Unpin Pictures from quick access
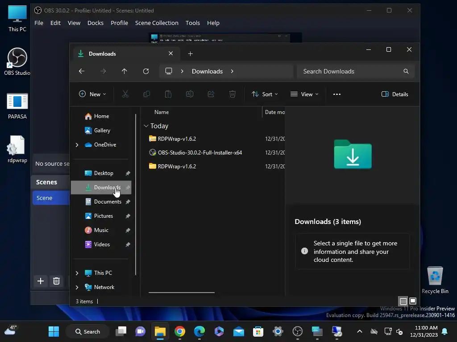This screenshot has height=342, width=457. (x=128, y=216)
